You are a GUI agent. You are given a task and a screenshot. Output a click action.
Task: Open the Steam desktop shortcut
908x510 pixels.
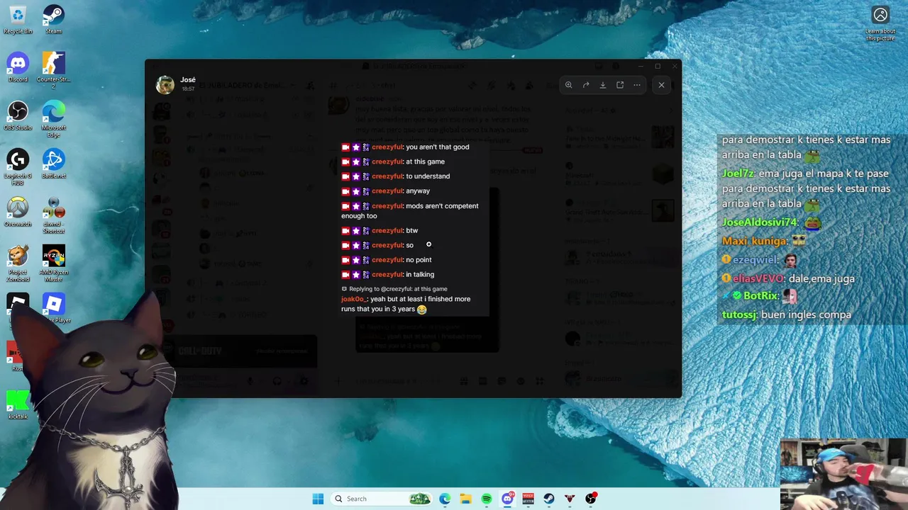tap(53, 20)
